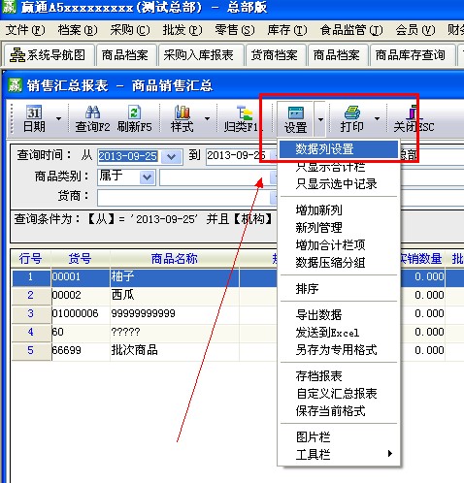Click the 设置 settings toolbar icon
Image resolution: width=464 pixels, height=483 pixels.
click(295, 113)
